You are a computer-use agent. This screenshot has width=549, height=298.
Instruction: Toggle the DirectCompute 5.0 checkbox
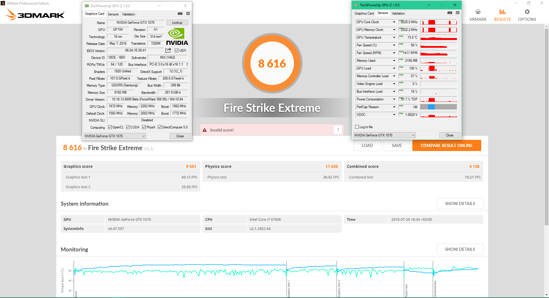pos(160,127)
